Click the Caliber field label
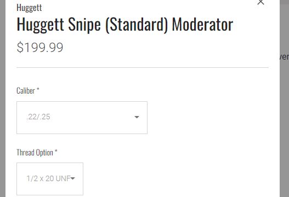The height and width of the screenshot is (197, 289). click(26, 91)
